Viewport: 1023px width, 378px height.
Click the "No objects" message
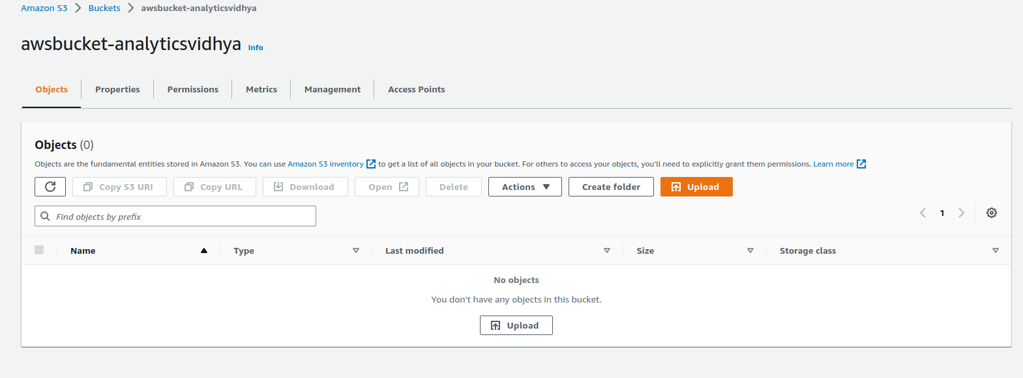click(516, 280)
